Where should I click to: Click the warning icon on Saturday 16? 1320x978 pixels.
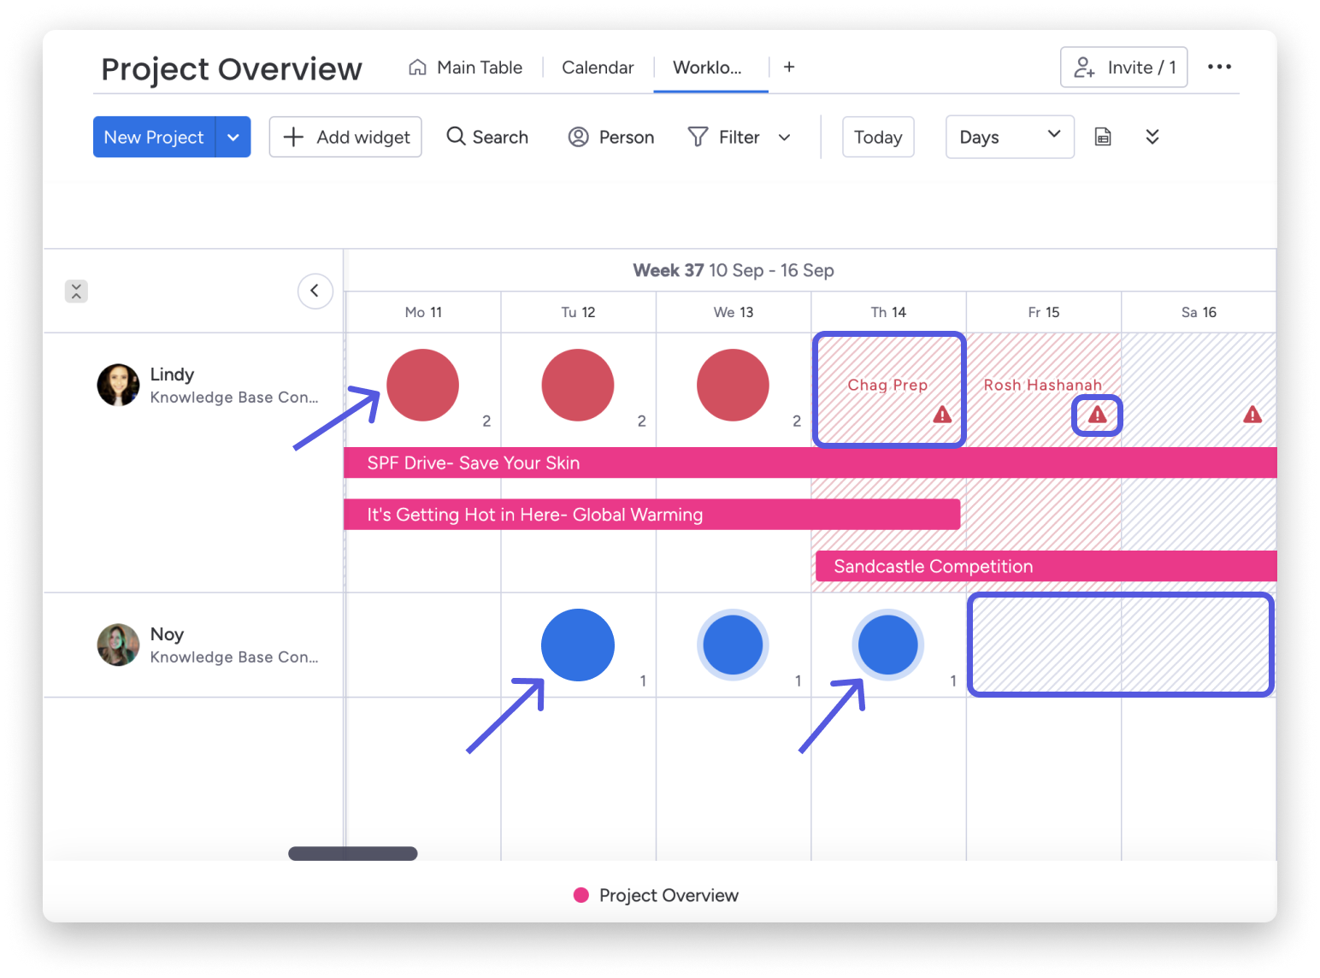pos(1252,415)
